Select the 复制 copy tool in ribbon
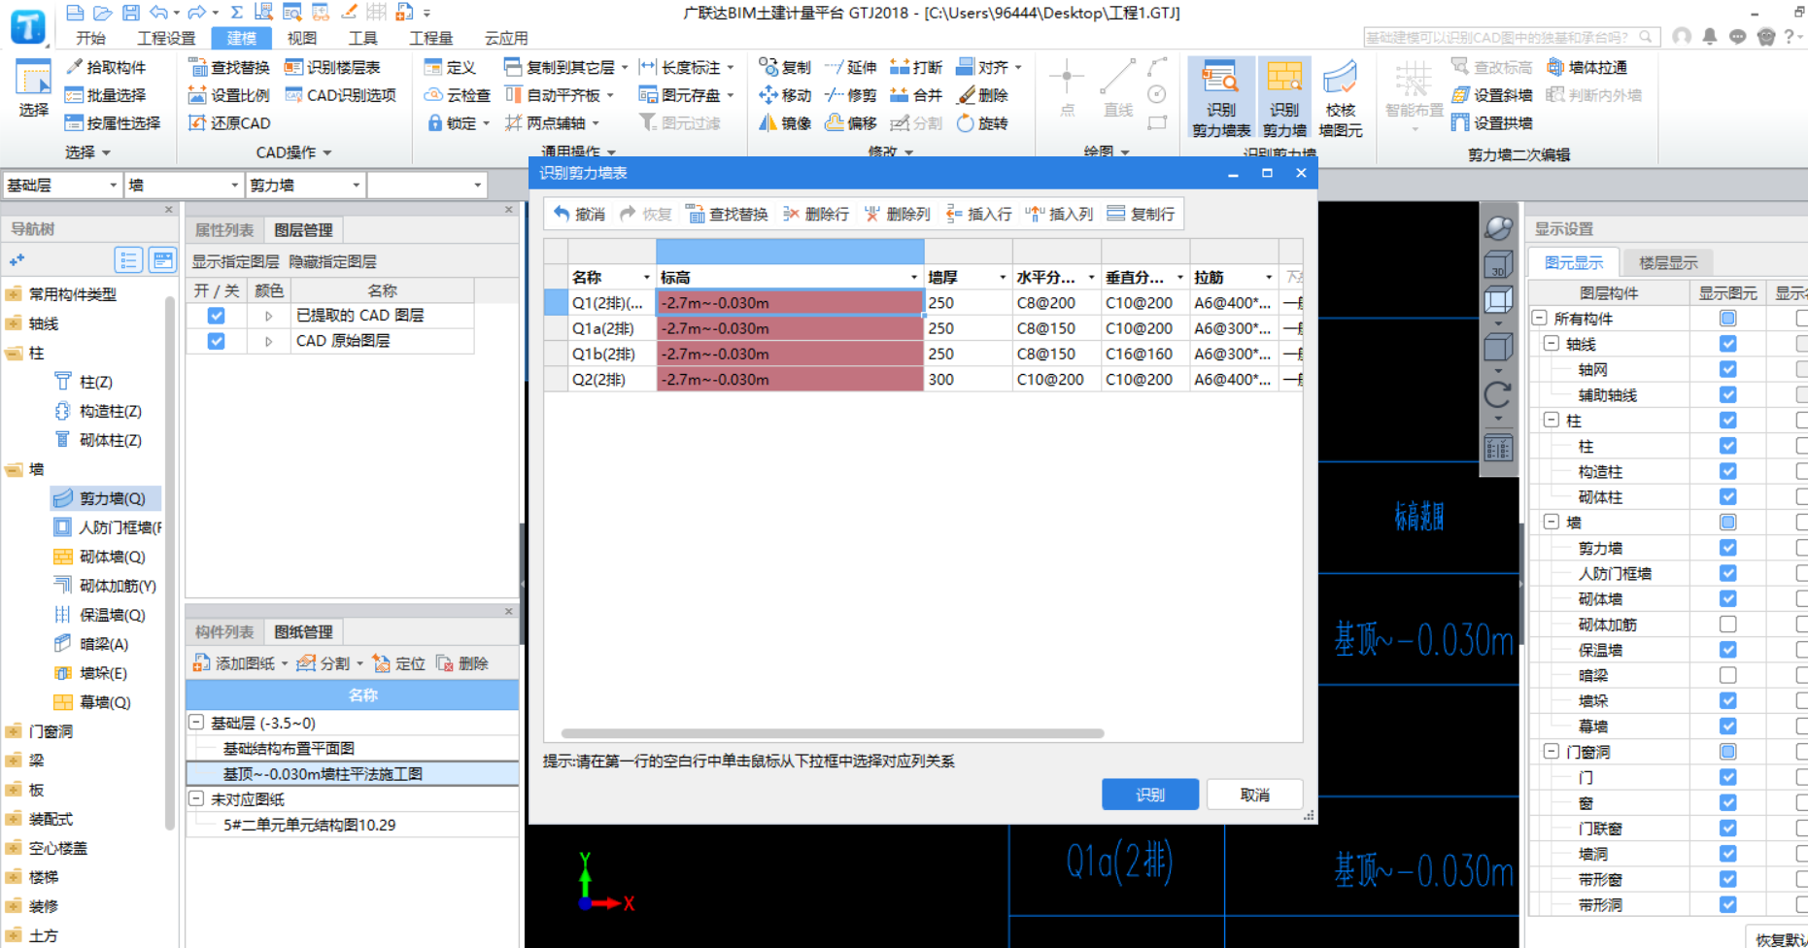Image resolution: width=1808 pixels, height=948 pixels. click(x=785, y=67)
